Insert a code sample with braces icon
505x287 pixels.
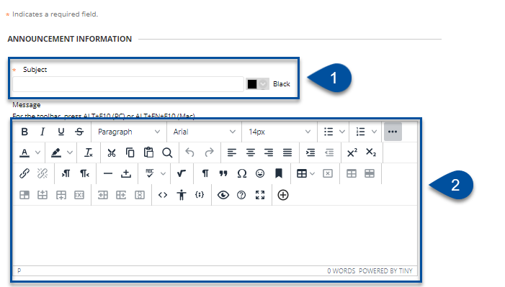[200, 195]
